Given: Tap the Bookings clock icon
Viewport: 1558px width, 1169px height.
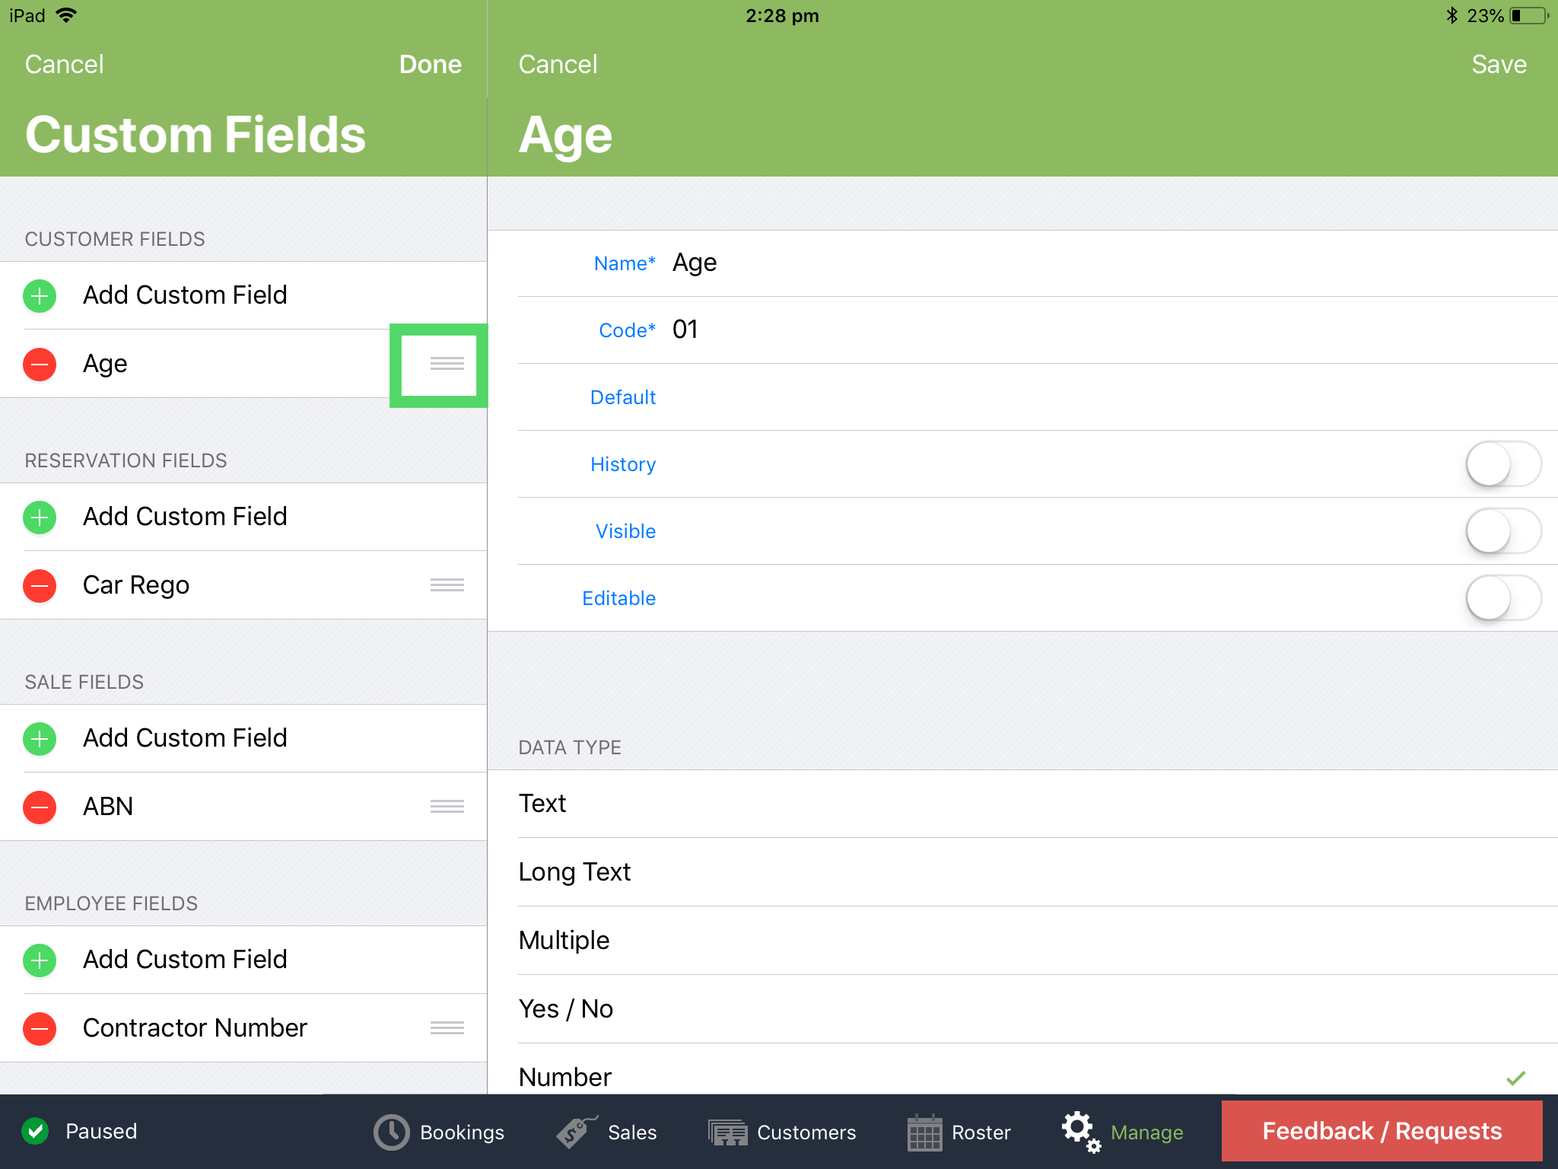Looking at the screenshot, I should tap(391, 1132).
